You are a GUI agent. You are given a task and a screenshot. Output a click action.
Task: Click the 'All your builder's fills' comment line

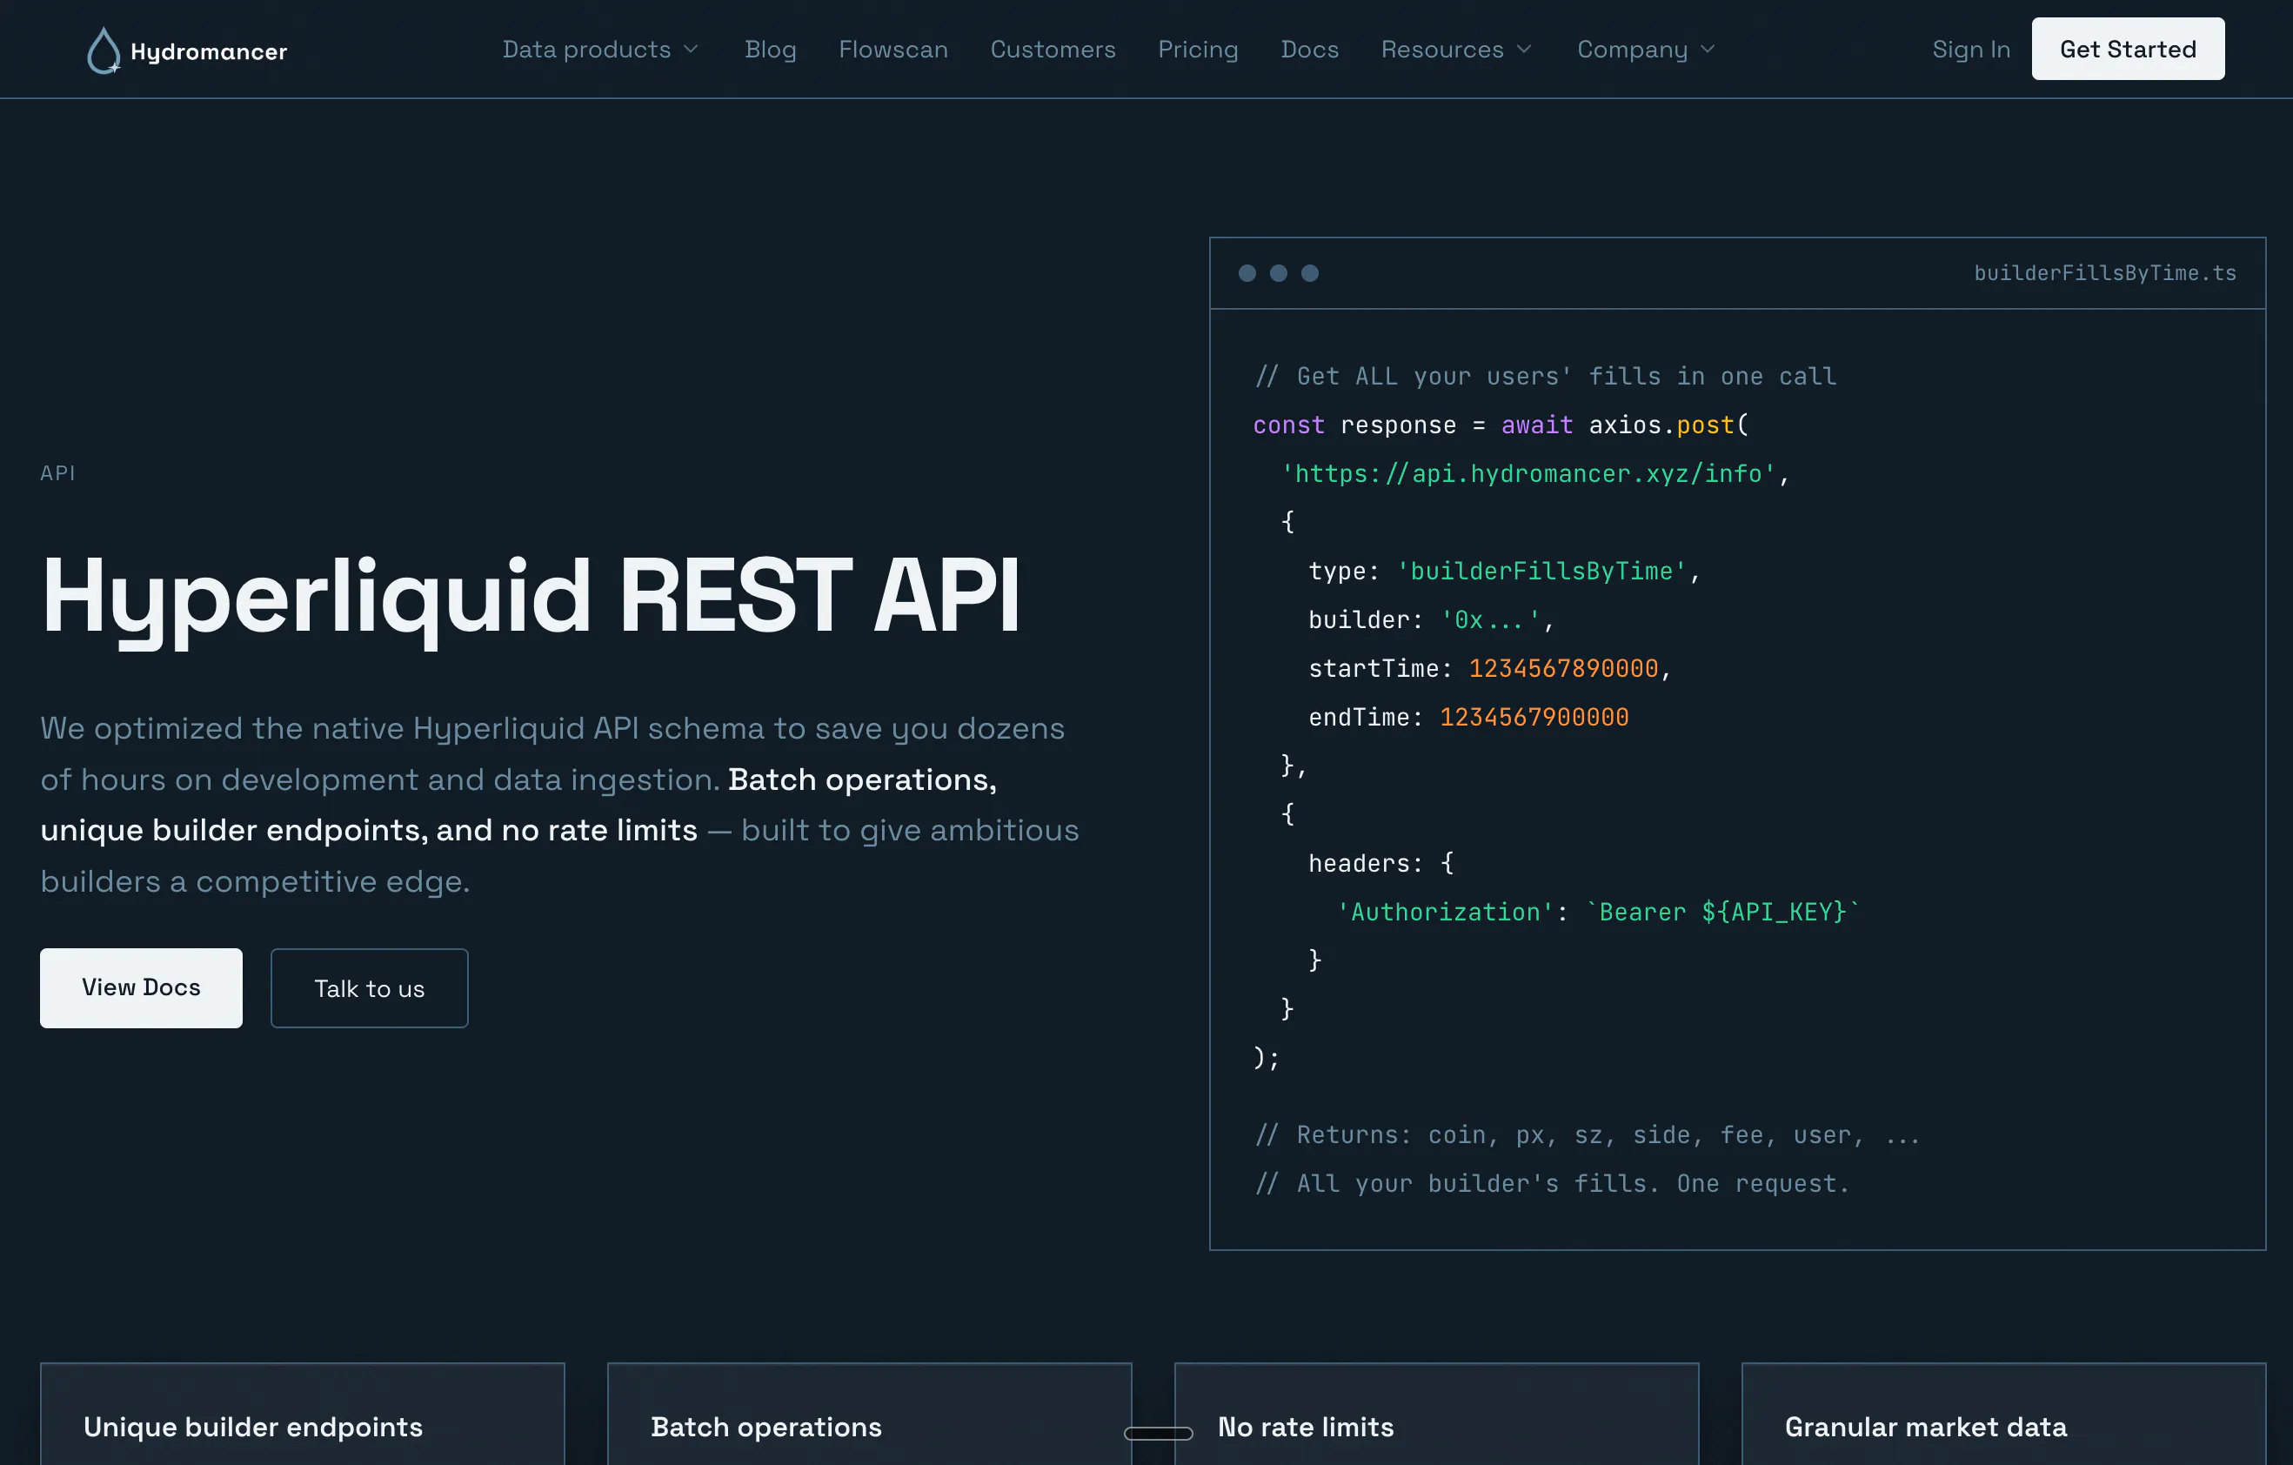pos(1552,1183)
